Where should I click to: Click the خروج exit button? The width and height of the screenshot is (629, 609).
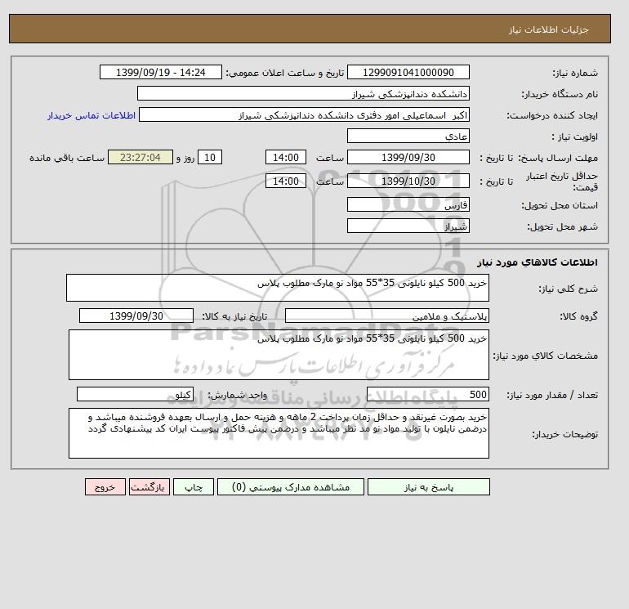point(105,487)
